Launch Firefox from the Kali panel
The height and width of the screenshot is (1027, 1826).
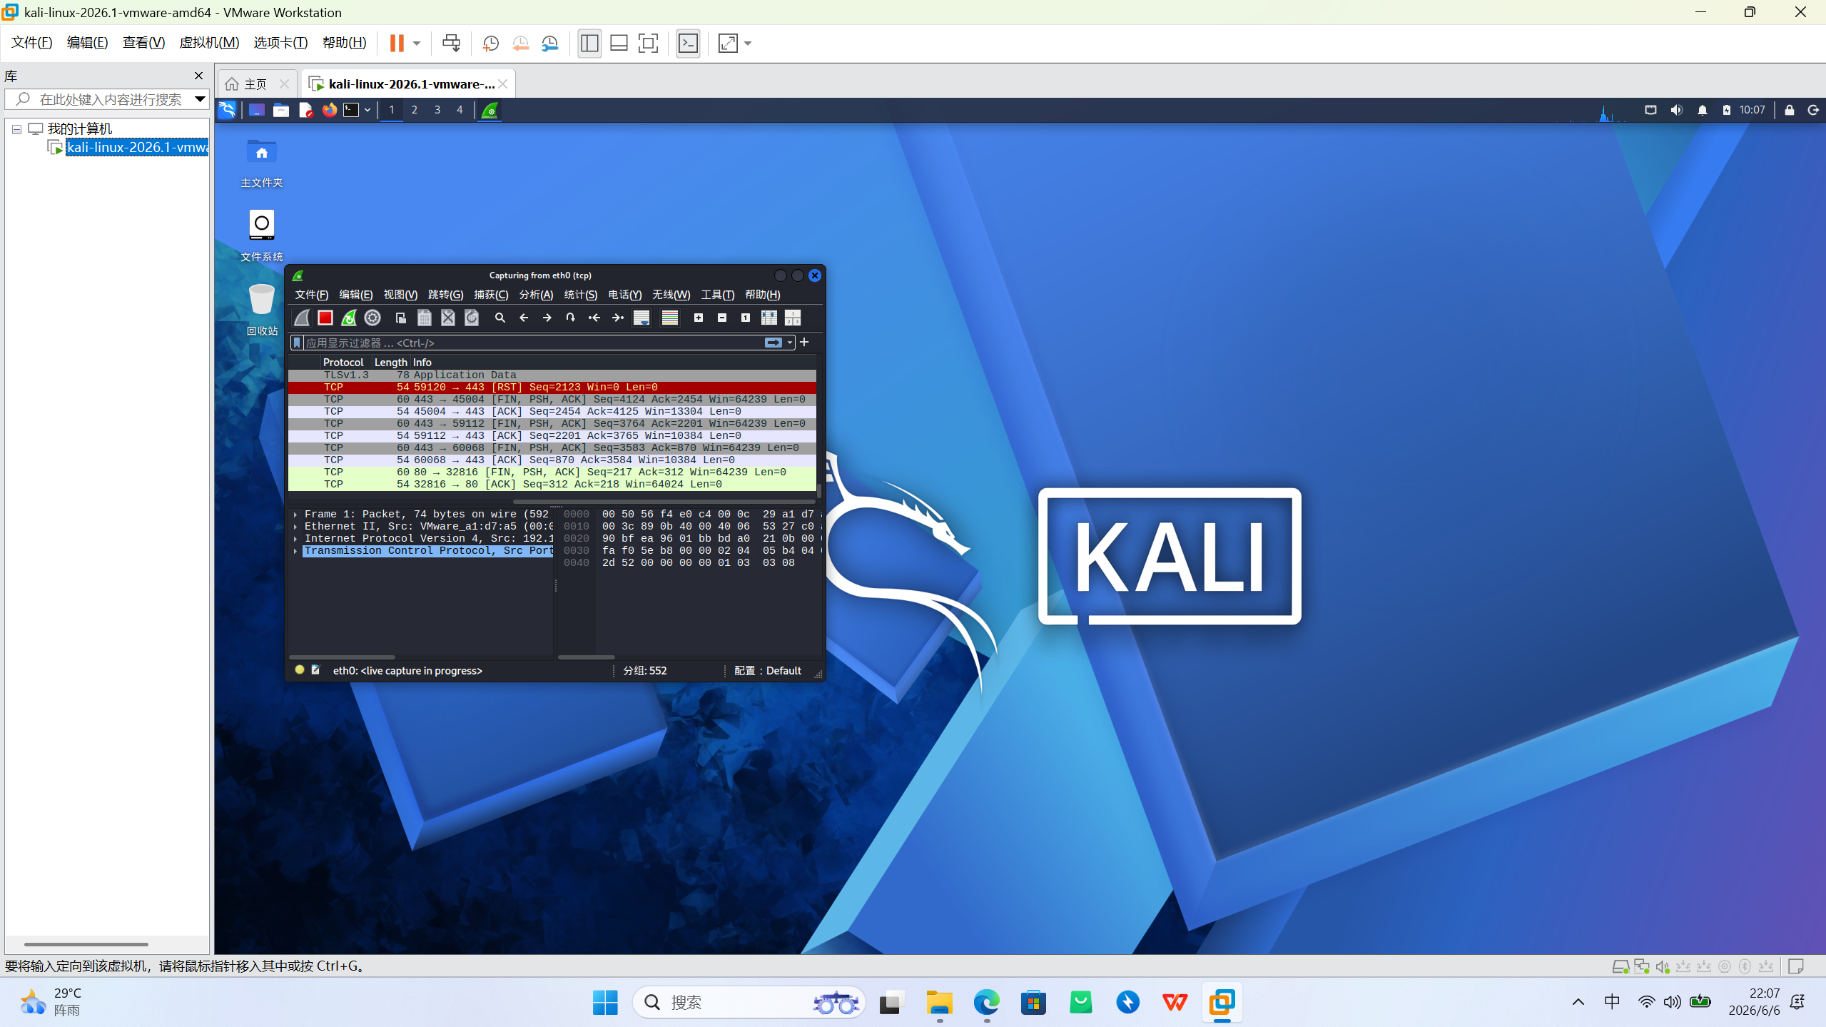[x=329, y=110]
